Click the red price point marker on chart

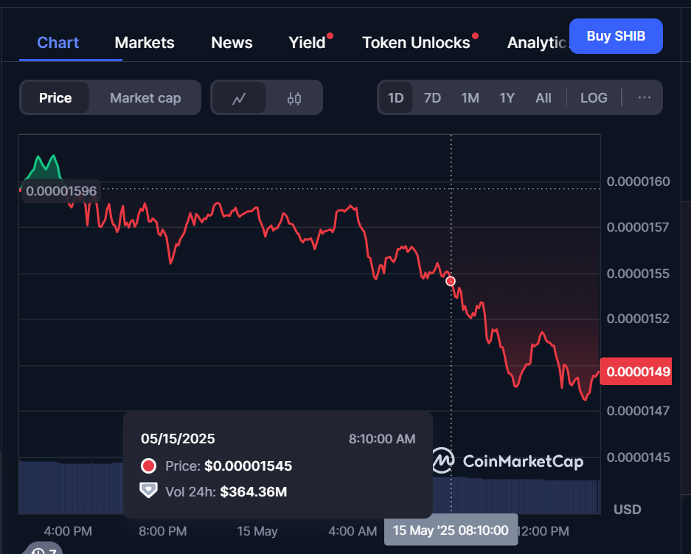pyautogui.click(x=451, y=281)
